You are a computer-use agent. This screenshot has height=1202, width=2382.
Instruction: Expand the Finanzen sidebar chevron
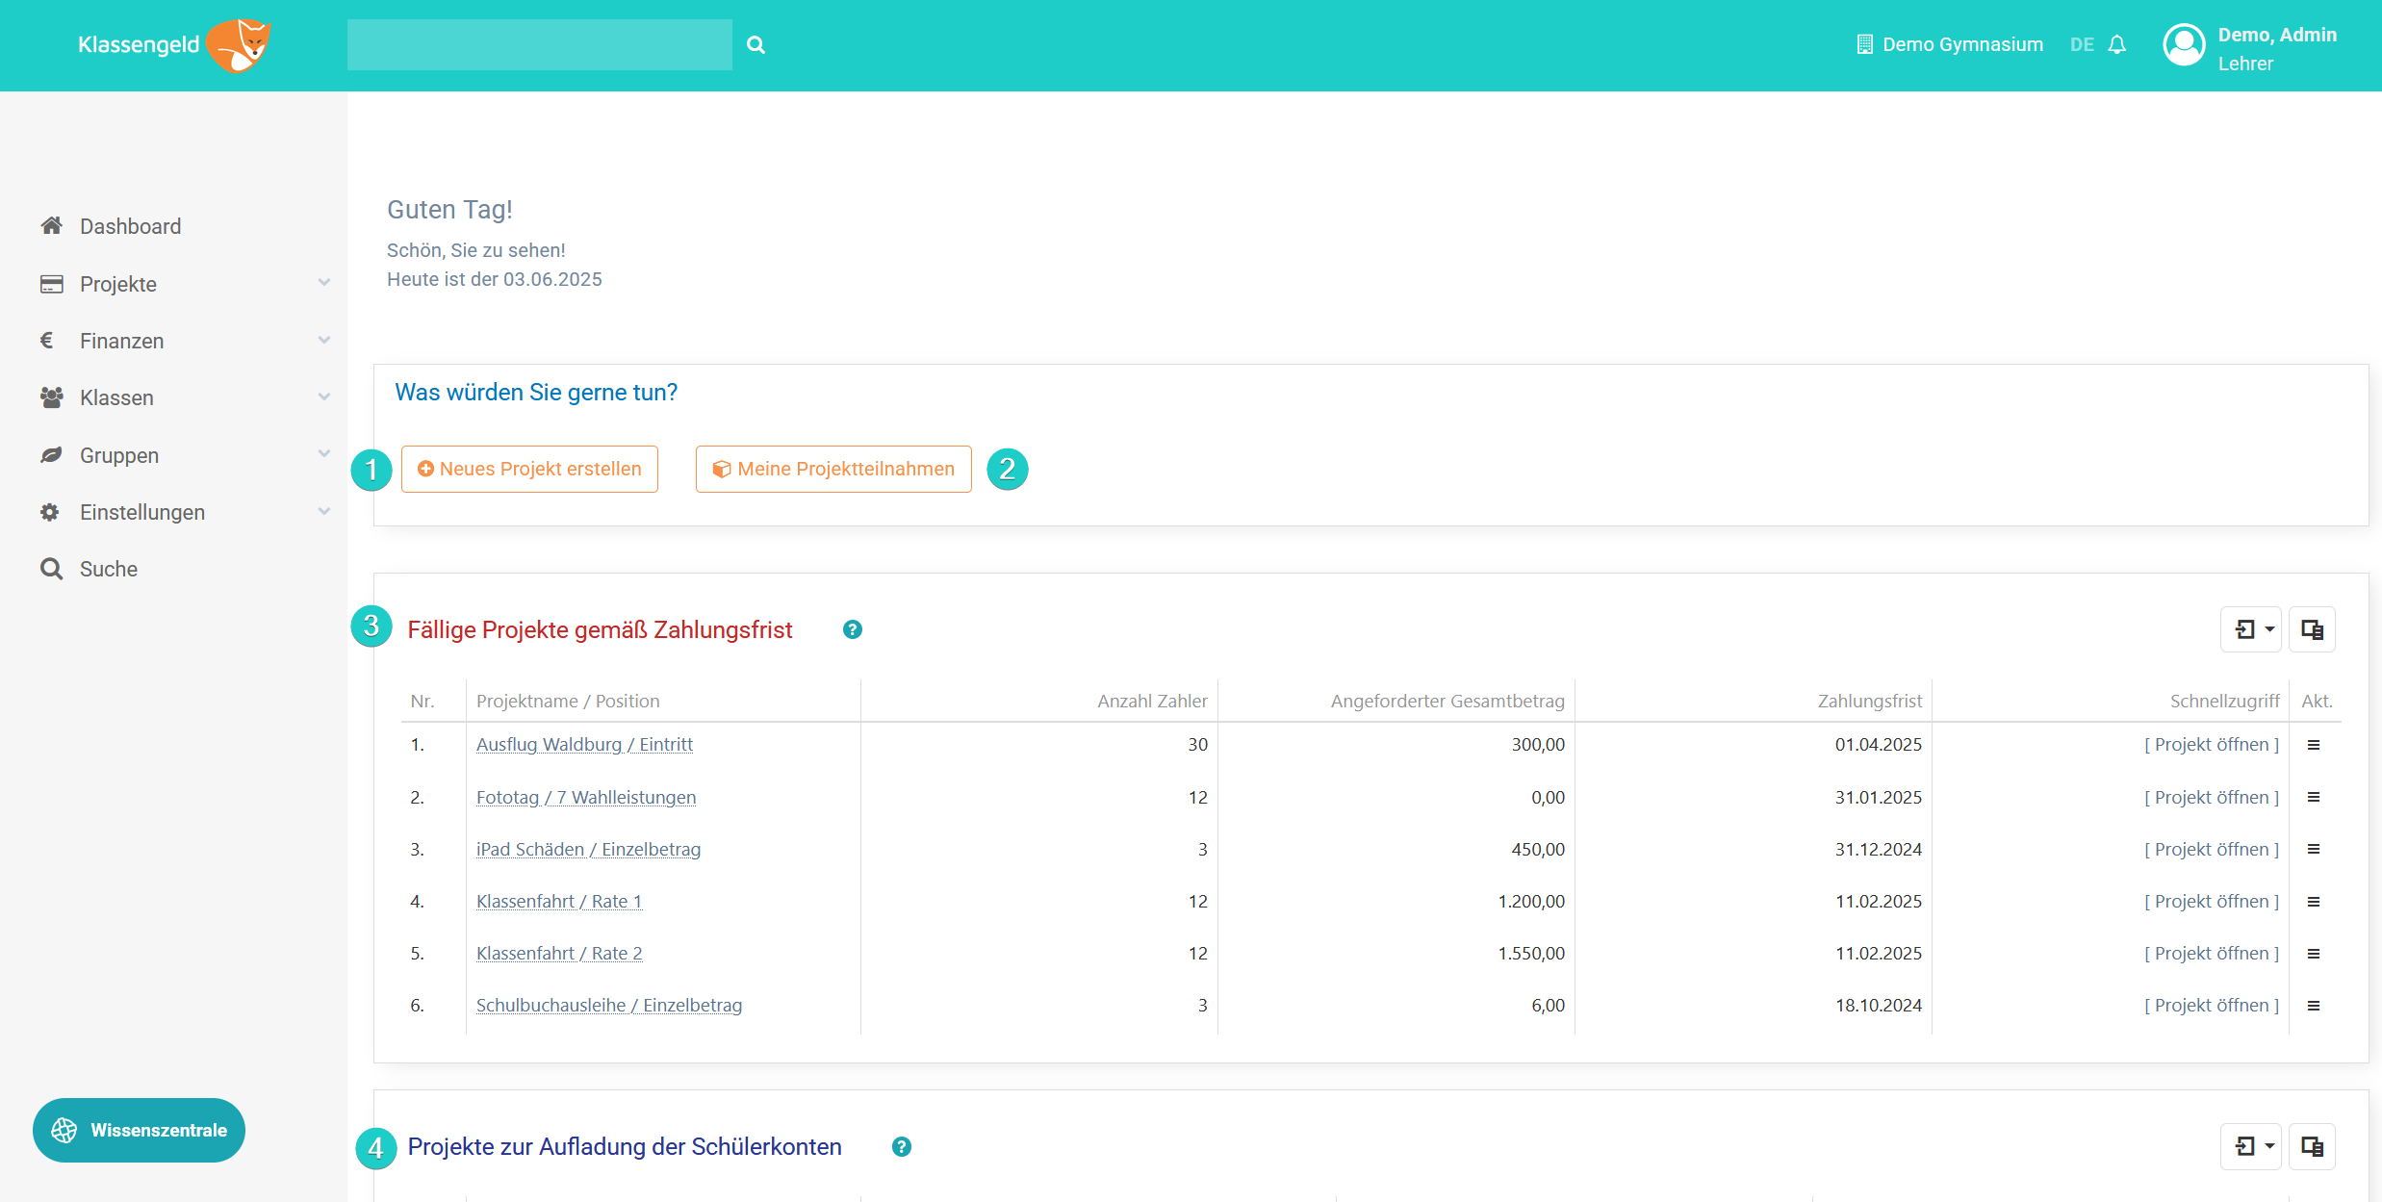coord(324,340)
